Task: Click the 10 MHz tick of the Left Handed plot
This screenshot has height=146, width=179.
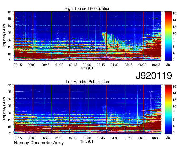Action: [9, 127]
